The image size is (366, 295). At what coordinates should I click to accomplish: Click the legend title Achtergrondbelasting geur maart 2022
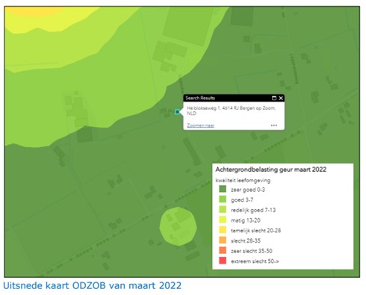(x=271, y=170)
